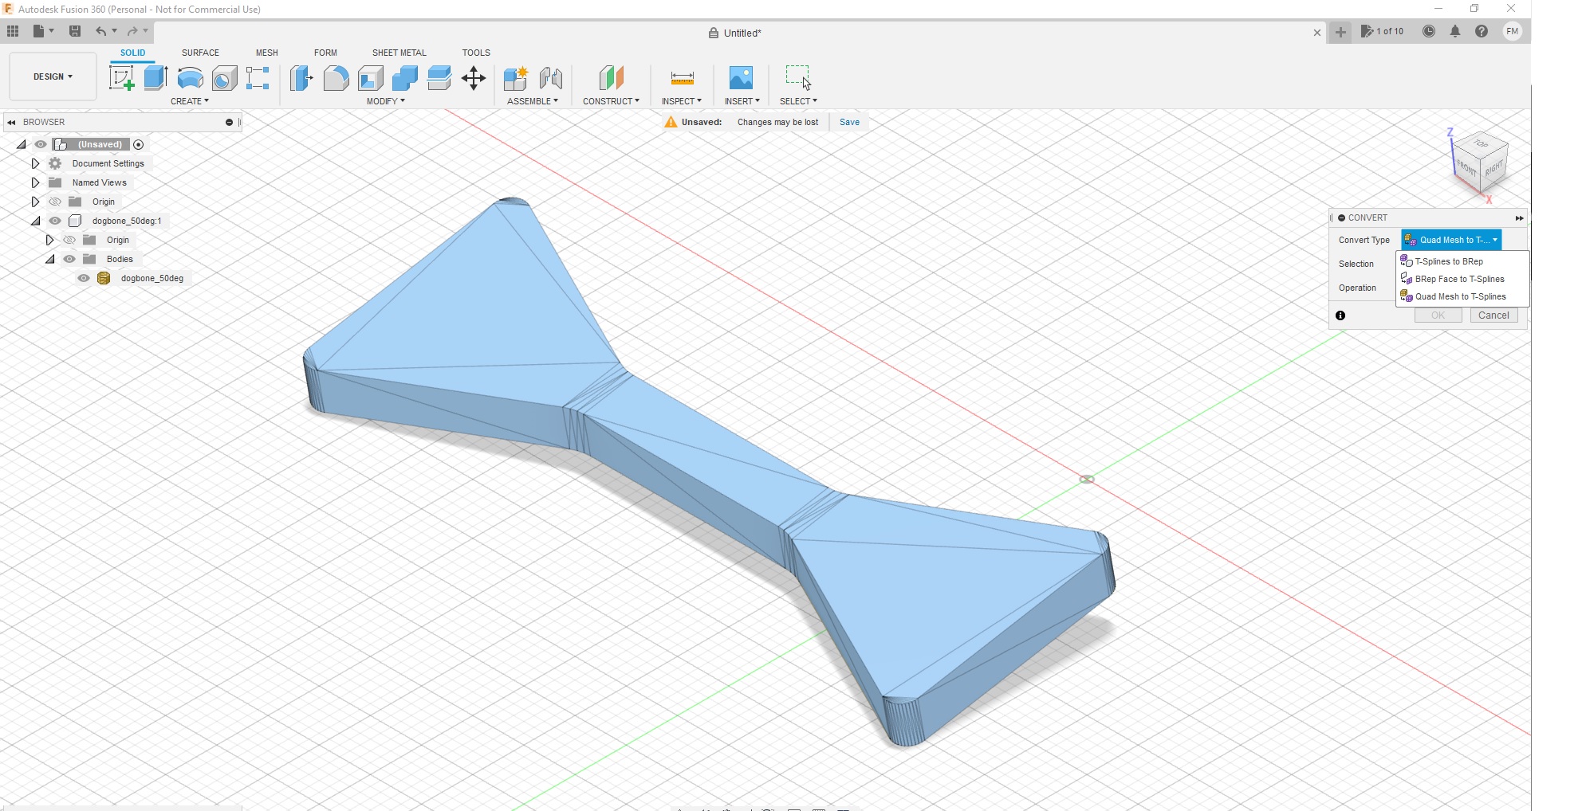Click the Extrude tool icon

(x=155, y=78)
